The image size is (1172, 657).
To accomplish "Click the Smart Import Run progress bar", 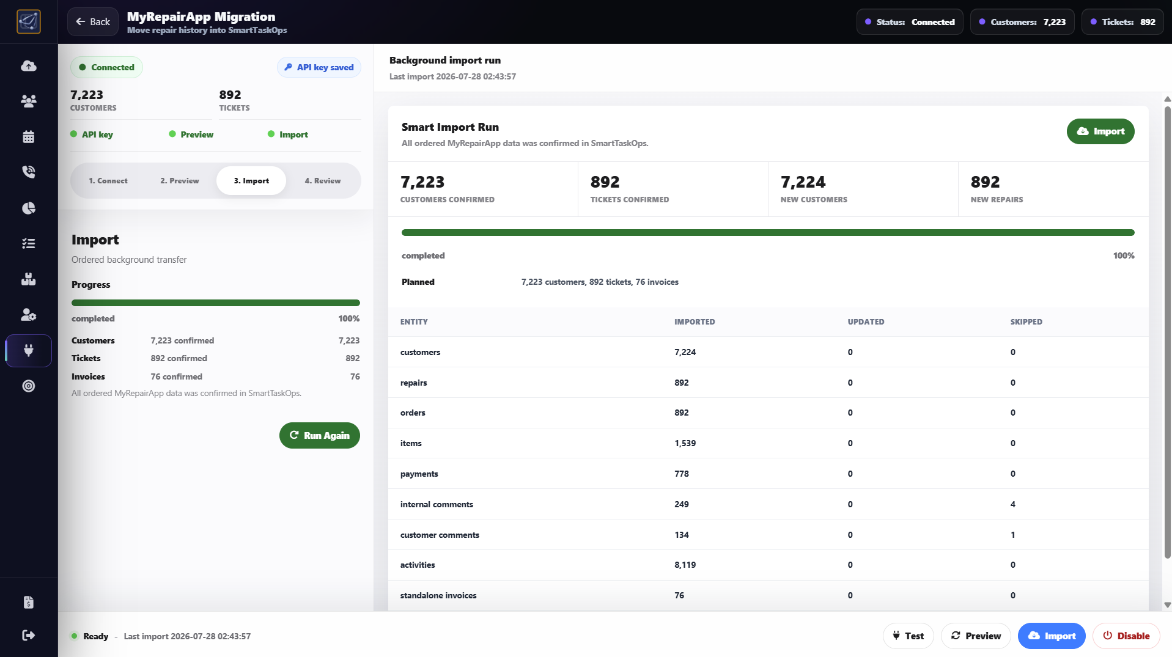I will point(768,233).
